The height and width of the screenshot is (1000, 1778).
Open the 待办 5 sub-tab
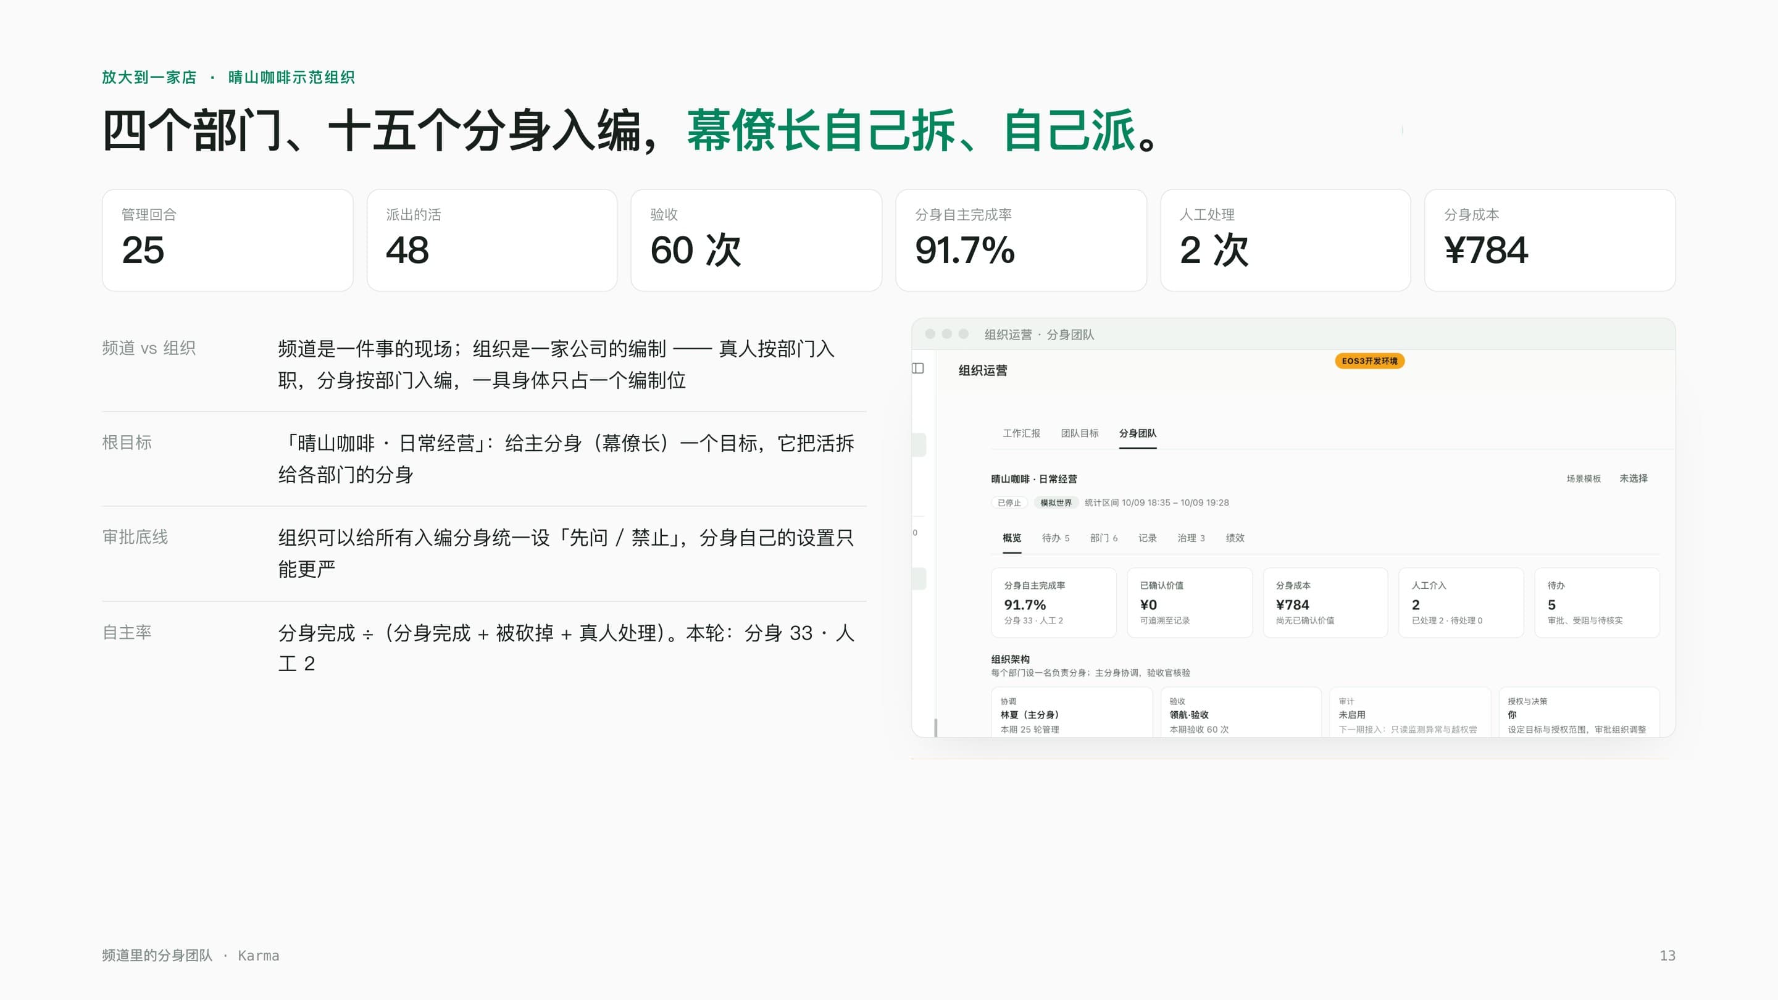pos(1055,538)
